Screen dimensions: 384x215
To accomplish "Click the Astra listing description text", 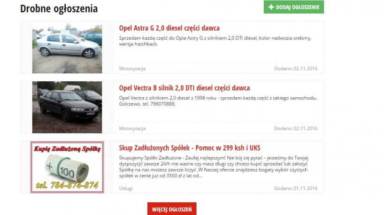I will click(x=215, y=41).
